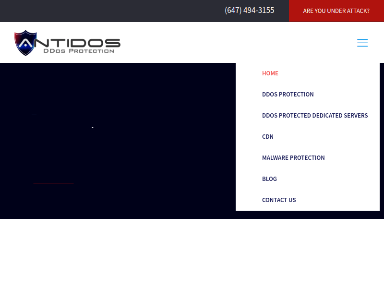Click the ANTIDOS wordmark in the header

pos(77,42)
